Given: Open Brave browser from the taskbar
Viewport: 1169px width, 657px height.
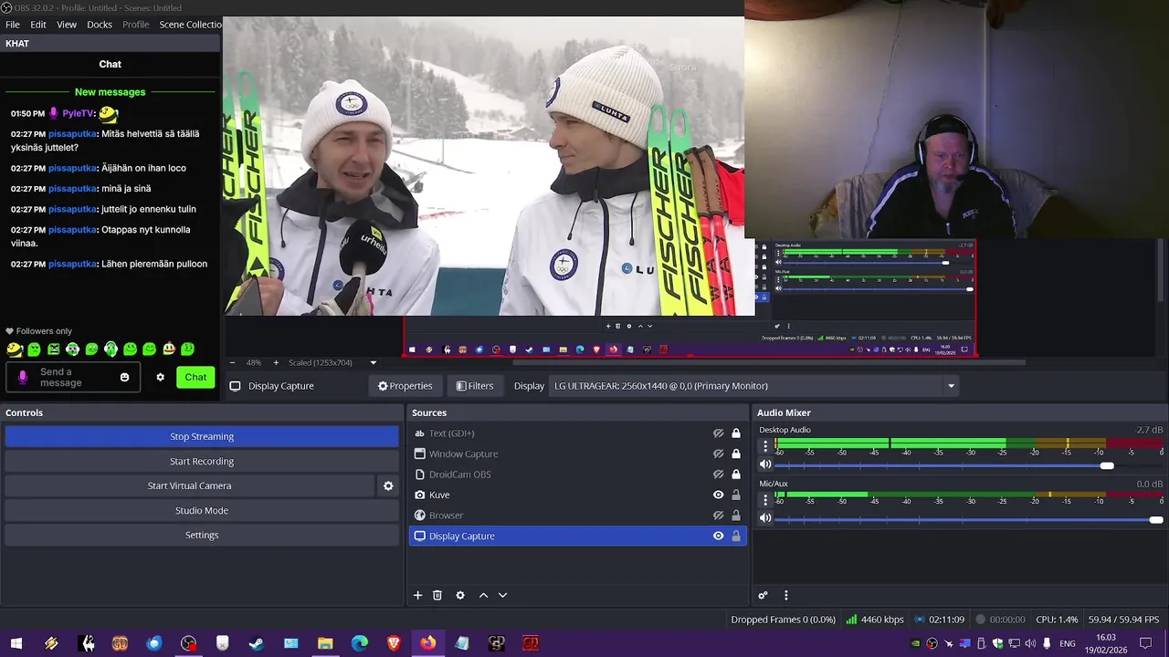Looking at the screenshot, I should point(394,643).
